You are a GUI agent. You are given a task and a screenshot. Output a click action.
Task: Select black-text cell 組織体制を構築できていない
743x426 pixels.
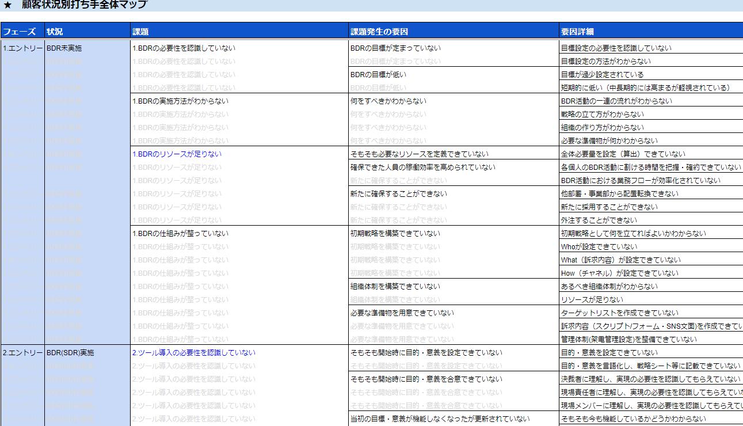pos(454,287)
